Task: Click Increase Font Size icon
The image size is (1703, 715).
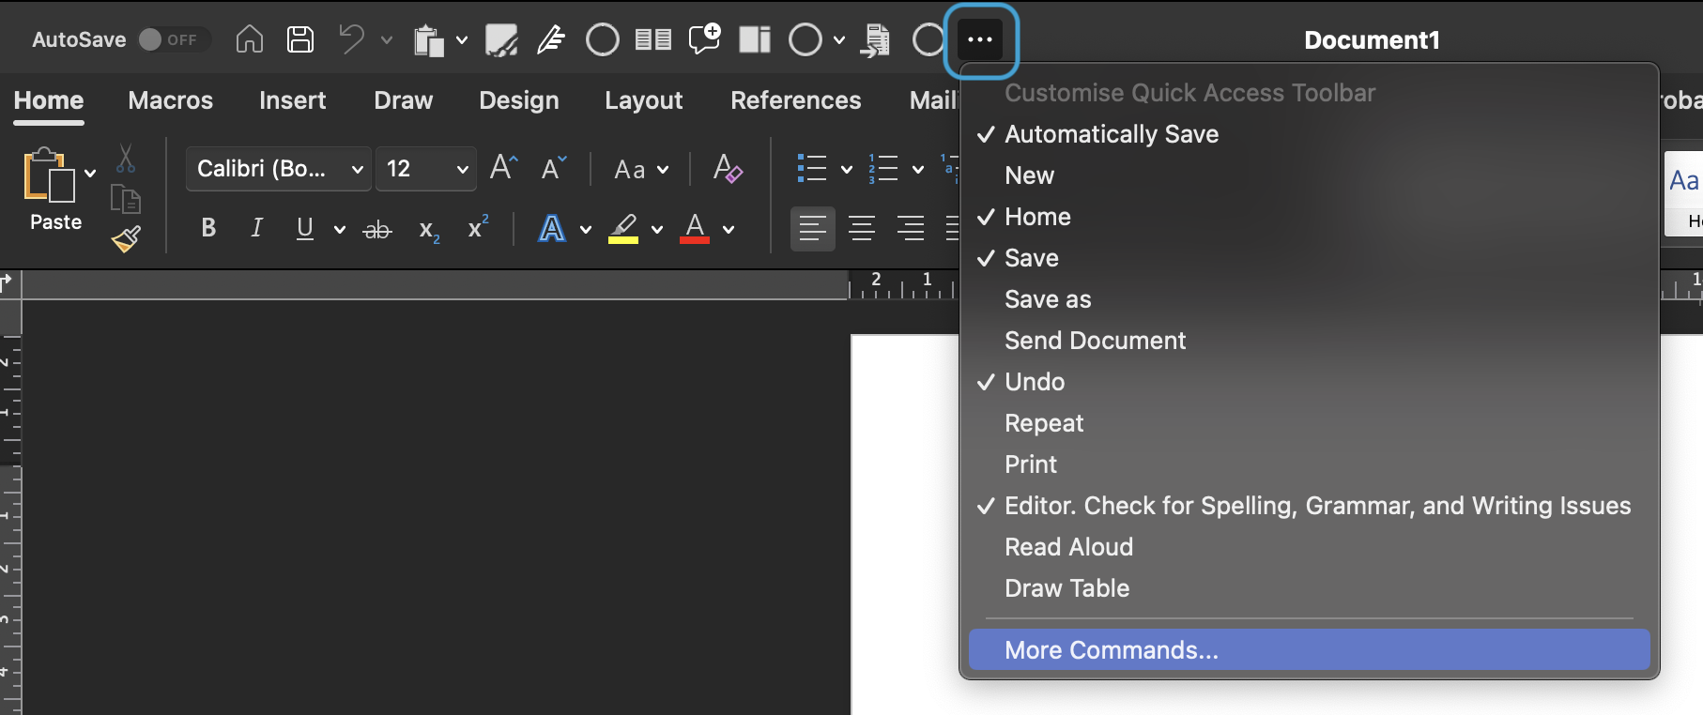Action: coord(504,168)
